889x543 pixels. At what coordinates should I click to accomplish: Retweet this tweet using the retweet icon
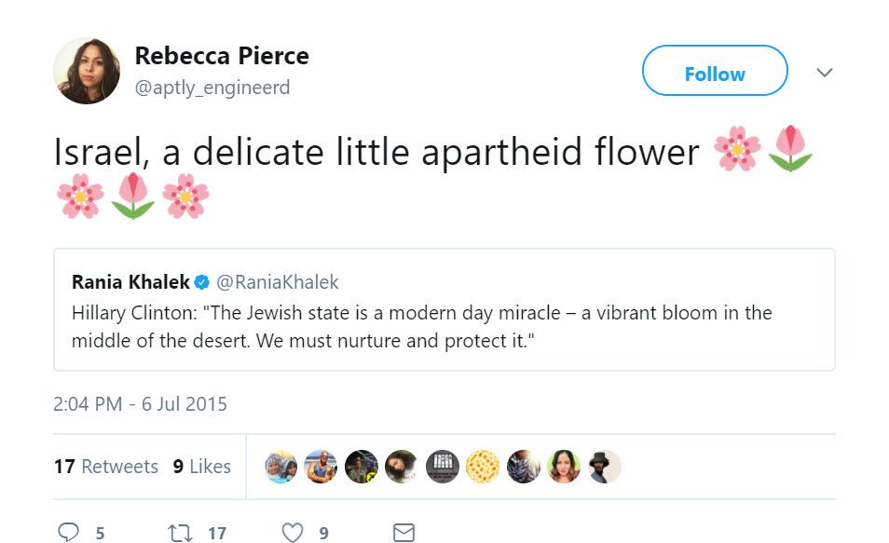point(178,533)
